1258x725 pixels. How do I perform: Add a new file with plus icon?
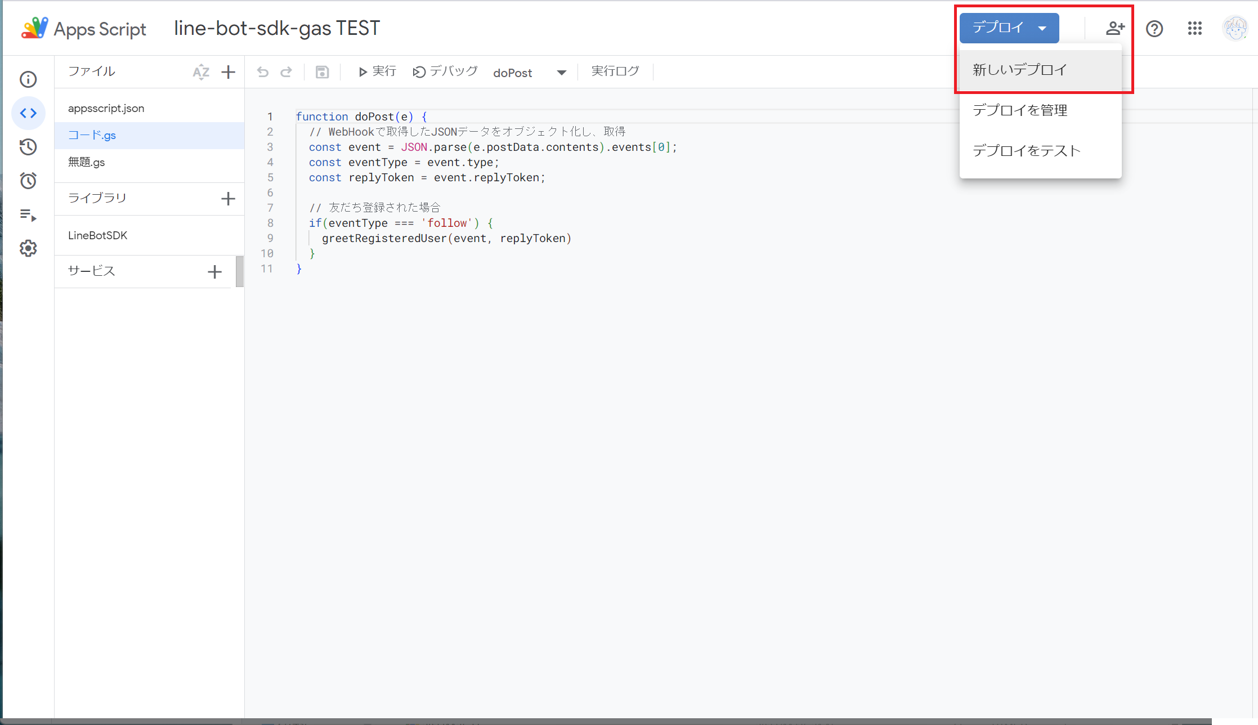228,72
